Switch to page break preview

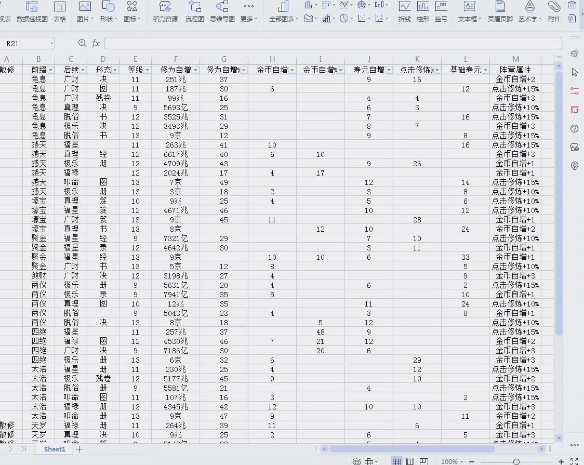[x=424, y=462]
